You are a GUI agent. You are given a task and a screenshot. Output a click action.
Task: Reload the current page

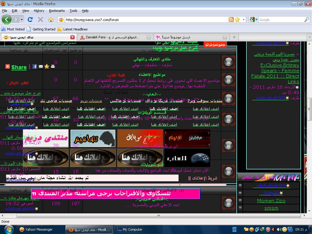tap(30, 19)
